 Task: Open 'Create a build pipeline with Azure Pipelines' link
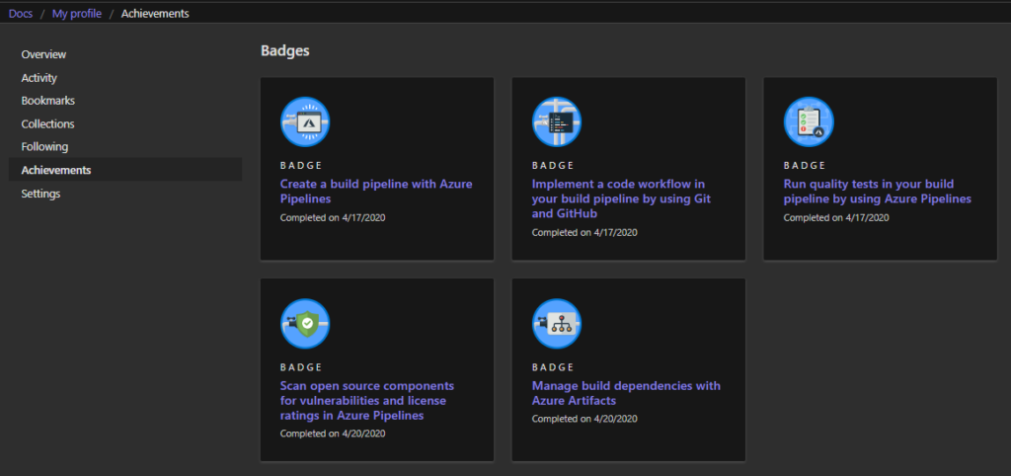pyautogui.click(x=376, y=191)
